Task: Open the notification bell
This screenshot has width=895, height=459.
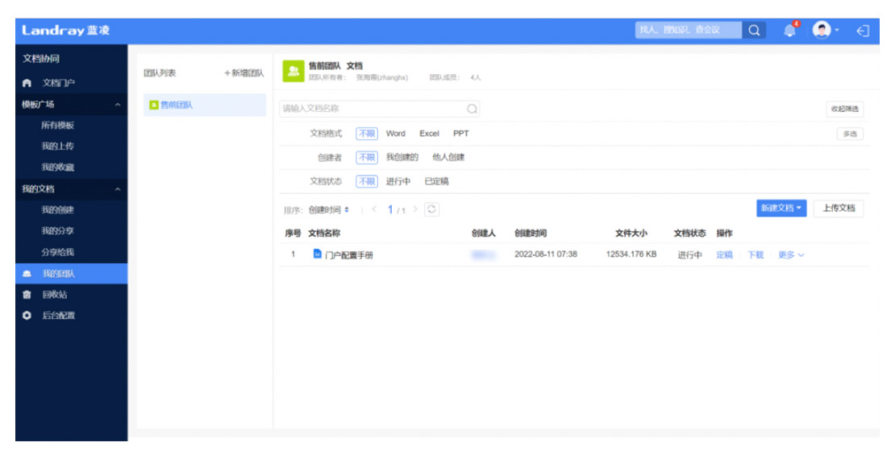Action: click(x=789, y=31)
